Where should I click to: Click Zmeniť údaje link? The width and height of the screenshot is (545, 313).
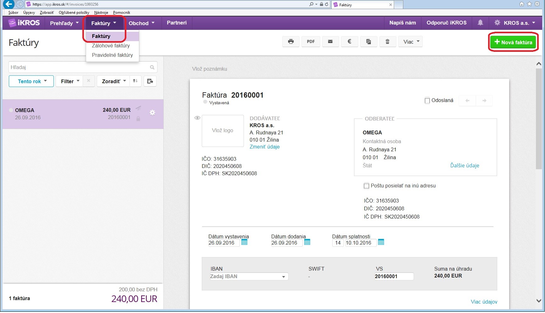coord(265,147)
